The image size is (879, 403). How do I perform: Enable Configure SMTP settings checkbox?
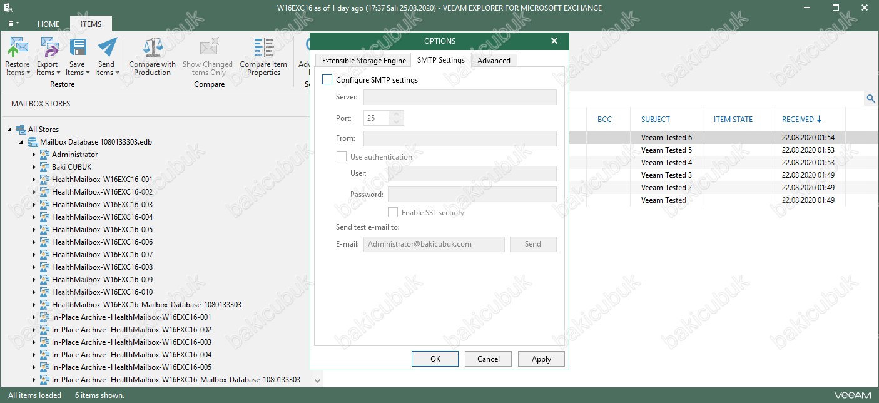tap(327, 80)
